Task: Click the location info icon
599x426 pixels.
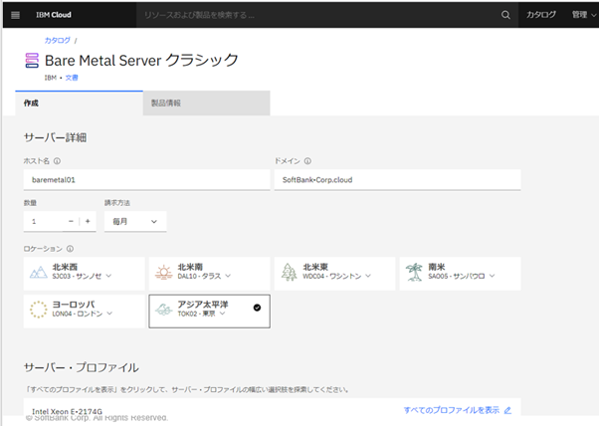Action: (x=70, y=248)
